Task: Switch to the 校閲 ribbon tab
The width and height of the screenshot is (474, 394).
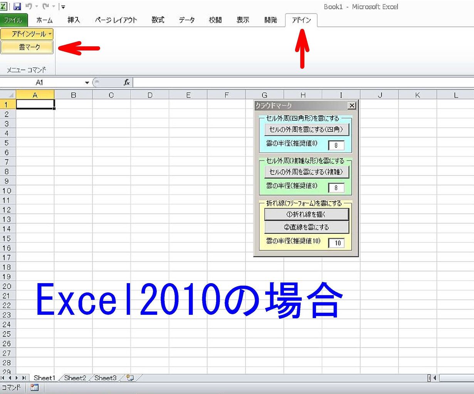Action: point(215,20)
